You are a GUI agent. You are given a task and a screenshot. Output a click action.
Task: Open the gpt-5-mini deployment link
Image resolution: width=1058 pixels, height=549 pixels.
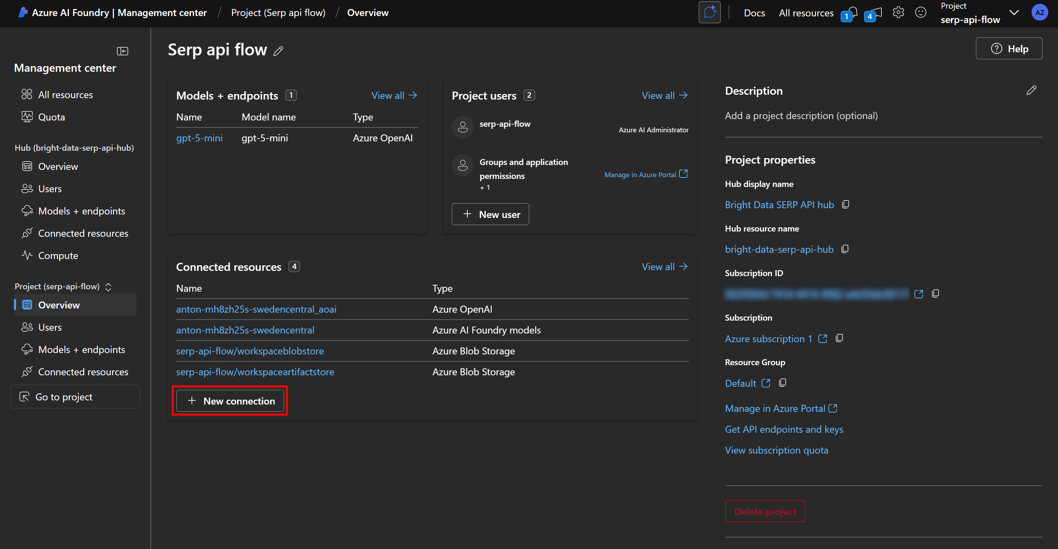point(199,138)
